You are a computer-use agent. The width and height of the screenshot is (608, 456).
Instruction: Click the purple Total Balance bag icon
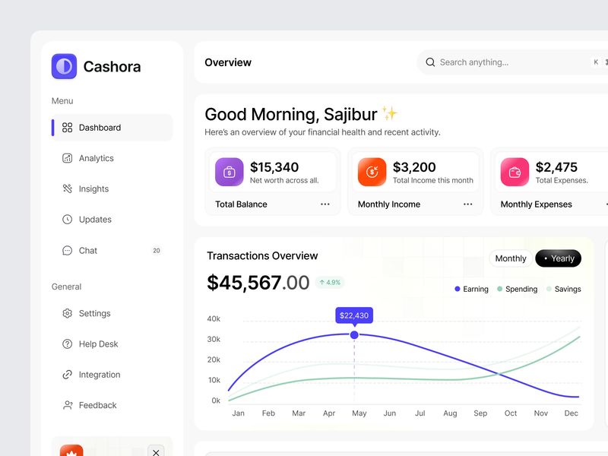(x=230, y=172)
